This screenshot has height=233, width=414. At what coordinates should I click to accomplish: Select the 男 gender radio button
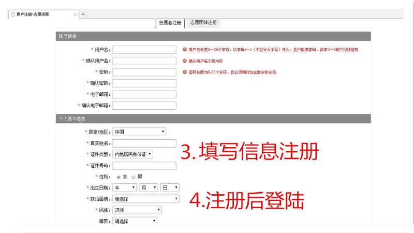coord(133,177)
